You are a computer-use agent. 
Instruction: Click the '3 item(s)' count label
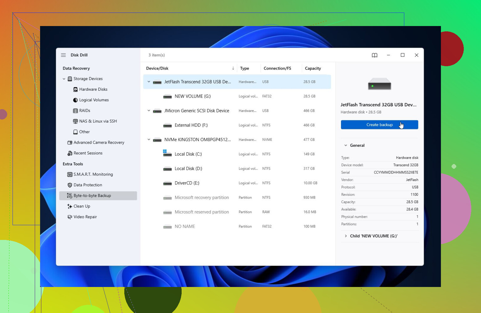[x=157, y=55]
